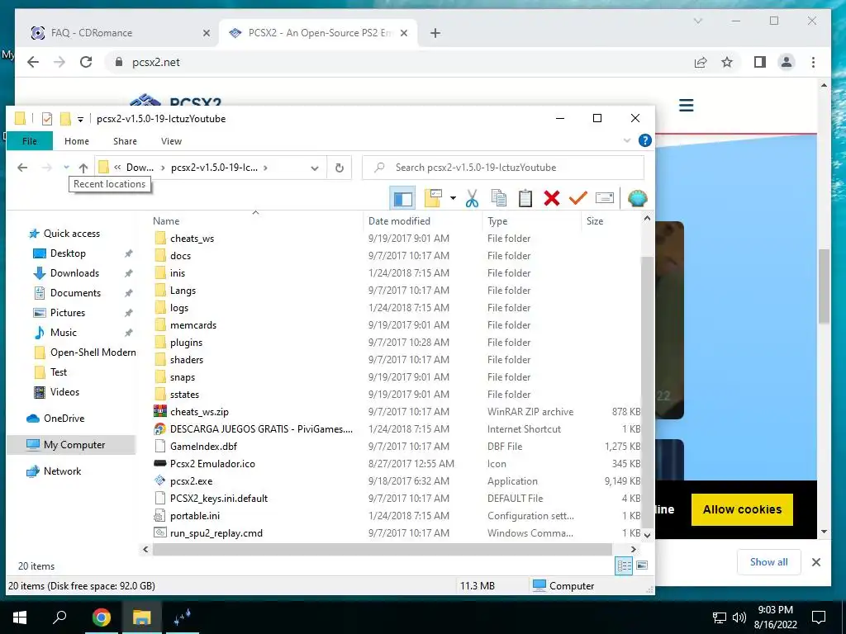Viewport: 846px width, 634px height.
Task: Select the cheats_ws.zip archive
Action: [199, 412]
